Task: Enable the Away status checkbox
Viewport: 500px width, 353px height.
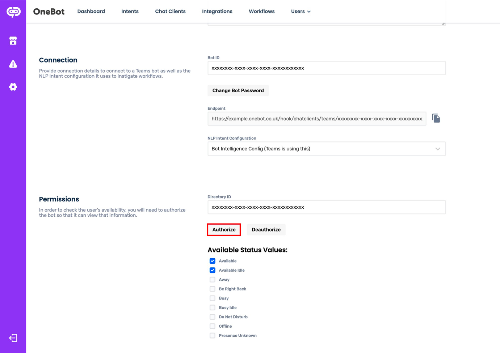Action: (x=213, y=280)
